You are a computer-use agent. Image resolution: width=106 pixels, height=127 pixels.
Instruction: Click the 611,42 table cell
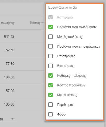[9, 36]
